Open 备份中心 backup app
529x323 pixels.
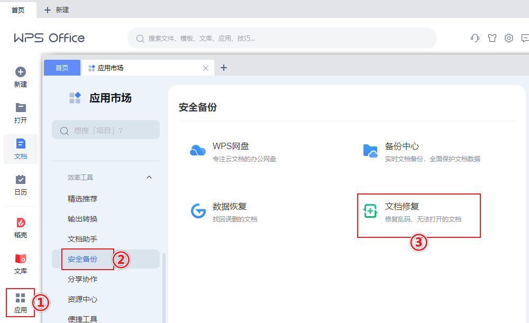pyautogui.click(x=370, y=151)
